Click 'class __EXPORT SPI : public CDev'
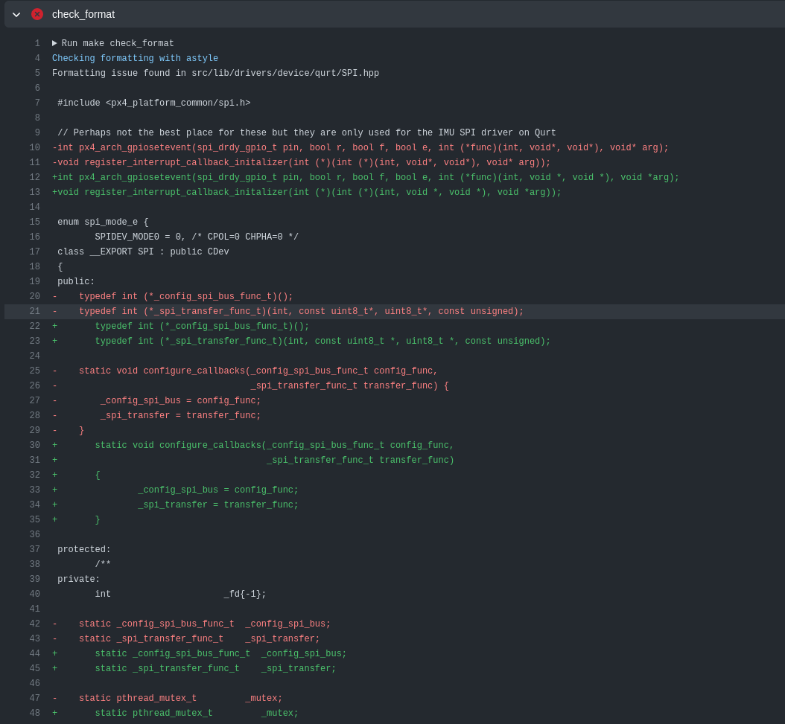 coord(143,252)
